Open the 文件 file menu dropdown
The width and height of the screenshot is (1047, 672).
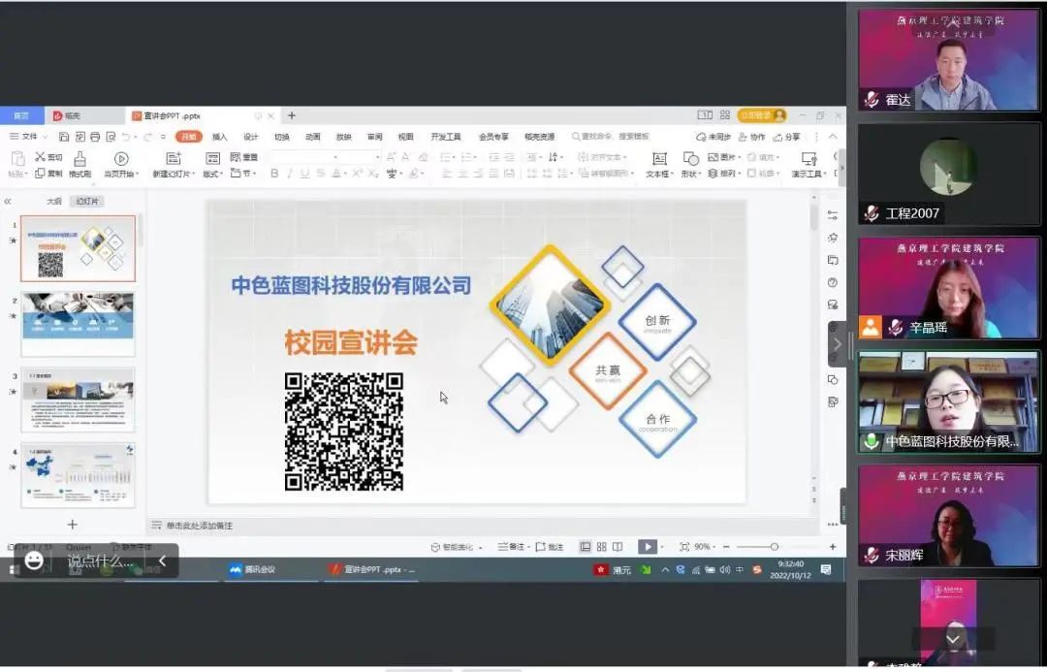[29, 137]
